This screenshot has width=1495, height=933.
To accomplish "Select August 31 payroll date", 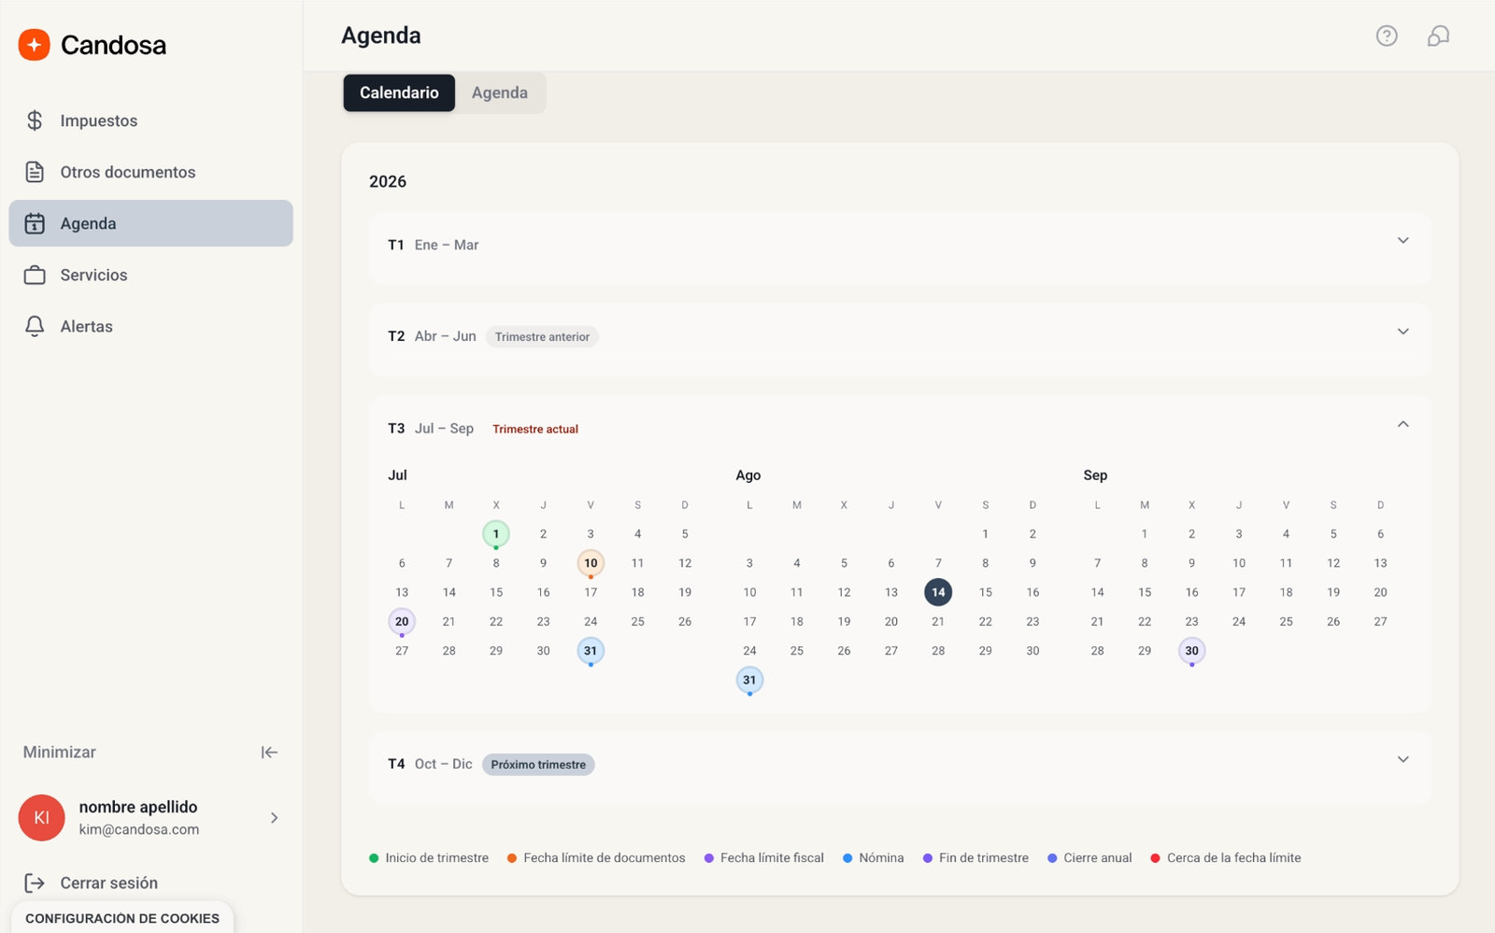I will pos(749,680).
